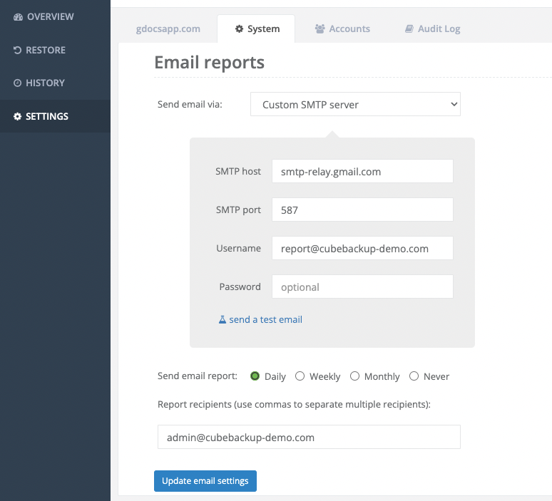Image resolution: width=552 pixels, height=501 pixels.
Task: Focus the SMTP host input field
Action: tap(362, 172)
